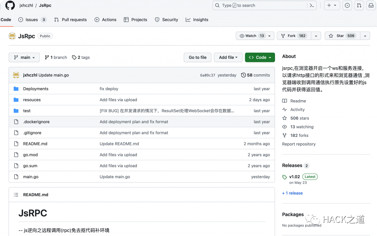The height and width of the screenshot is (236, 377).
Task: Switch to the Pull requests tab
Action: pos(70,20)
